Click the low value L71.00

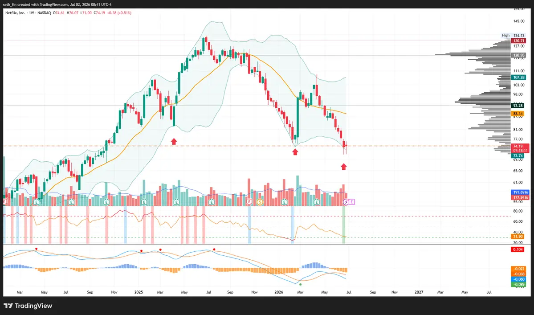point(86,13)
